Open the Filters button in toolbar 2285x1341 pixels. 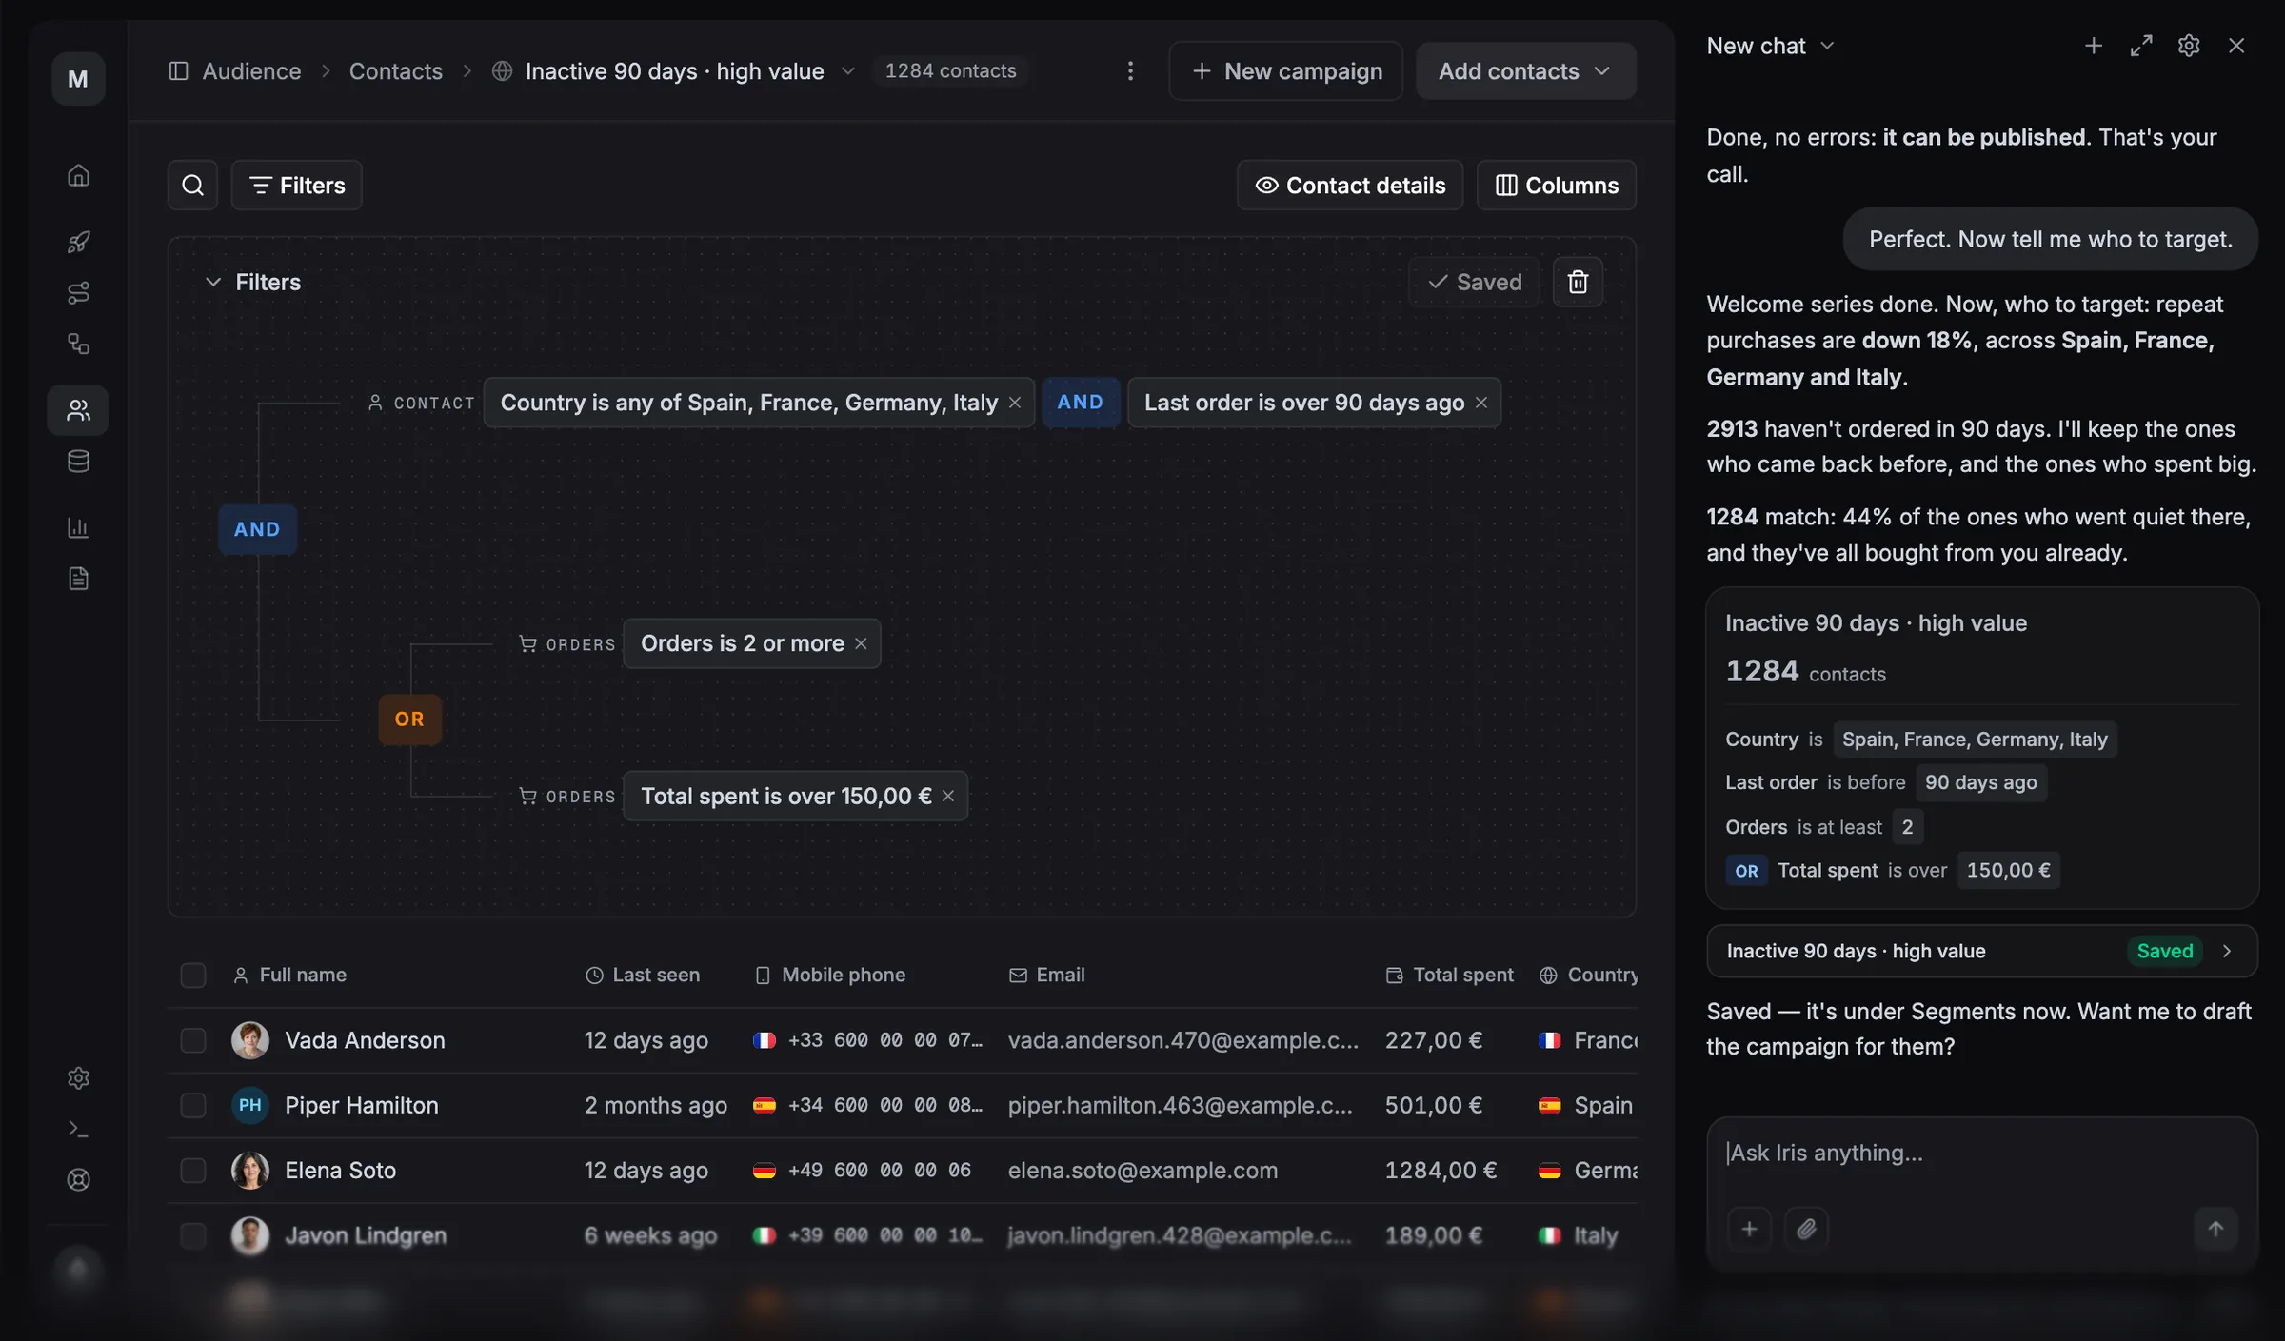pyautogui.click(x=297, y=185)
